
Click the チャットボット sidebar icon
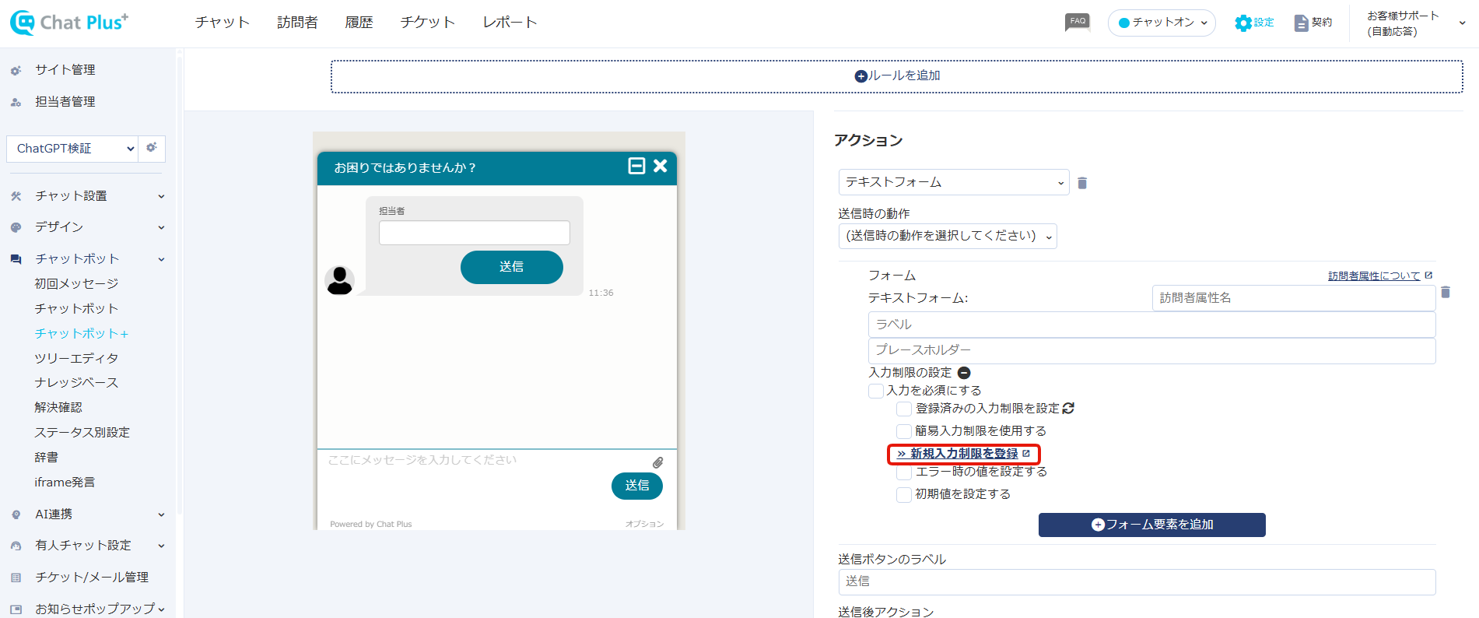tap(16, 259)
